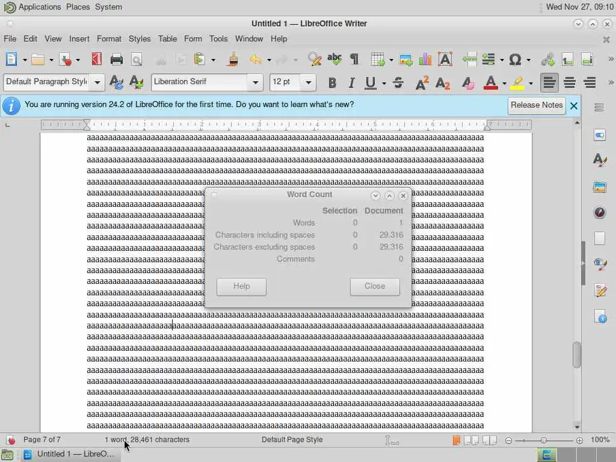Click the Superscript icon

click(422, 83)
